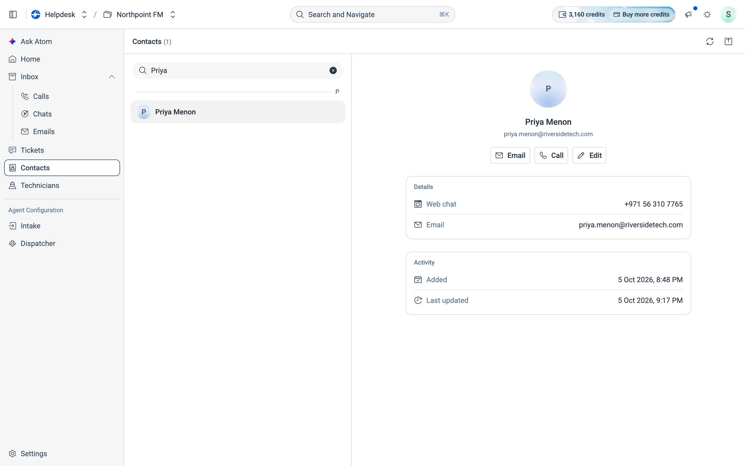View the 3,160 credits balance
Viewport: 745px width, 466px height.
pos(581,15)
